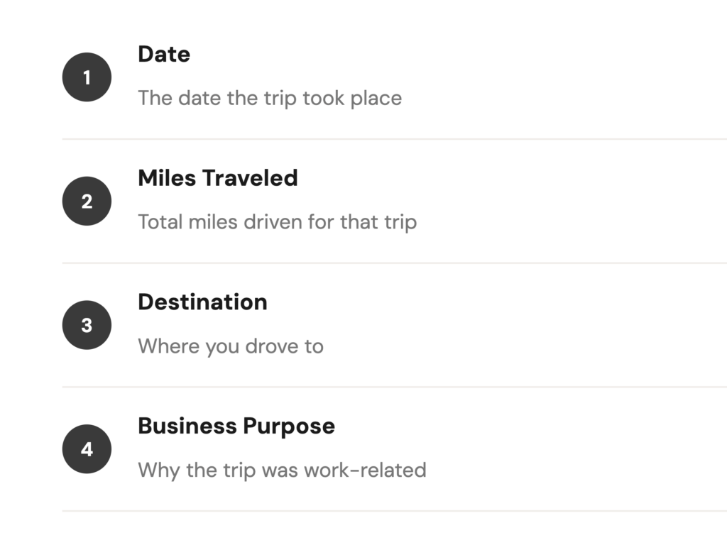Click the divider line below the Date item
727x545 pixels.
pyautogui.click(x=394, y=139)
